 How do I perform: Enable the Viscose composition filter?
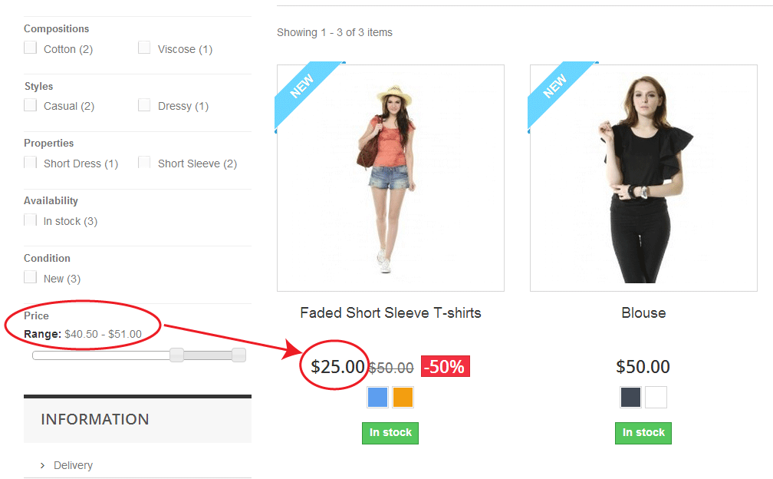144,48
